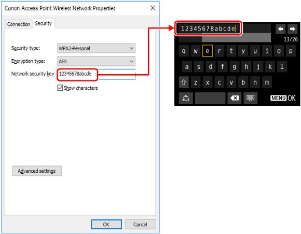Click the Network security key field
The image size is (301, 234).
click(x=96, y=74)
